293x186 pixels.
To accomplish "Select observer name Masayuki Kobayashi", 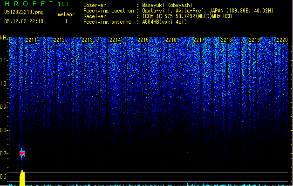I will [x=167, y=5].
